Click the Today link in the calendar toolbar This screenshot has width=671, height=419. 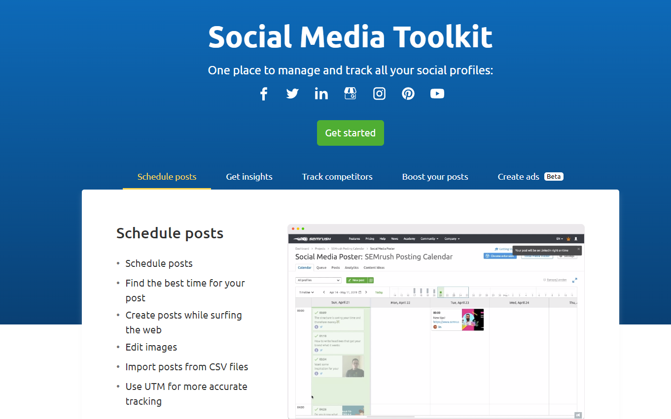pos(379,292)
